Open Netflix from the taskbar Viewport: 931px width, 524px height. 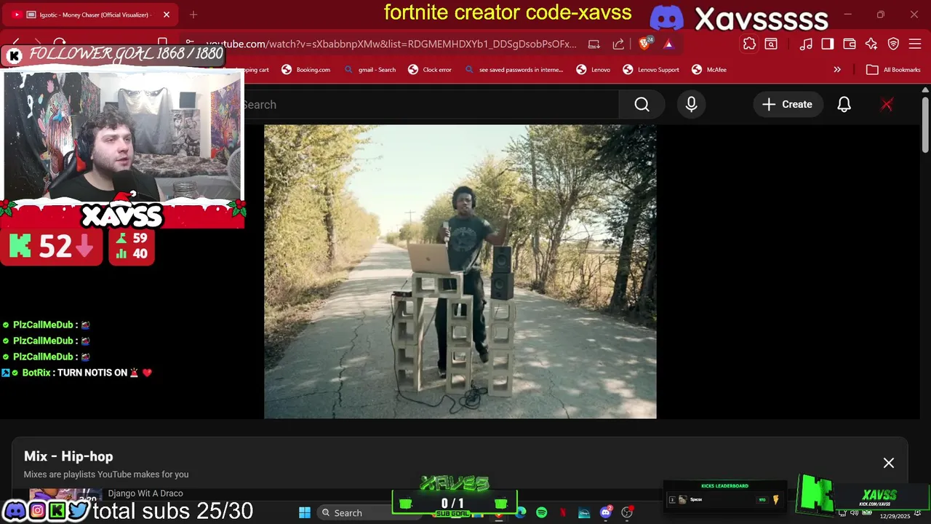(x=563, y=513)
